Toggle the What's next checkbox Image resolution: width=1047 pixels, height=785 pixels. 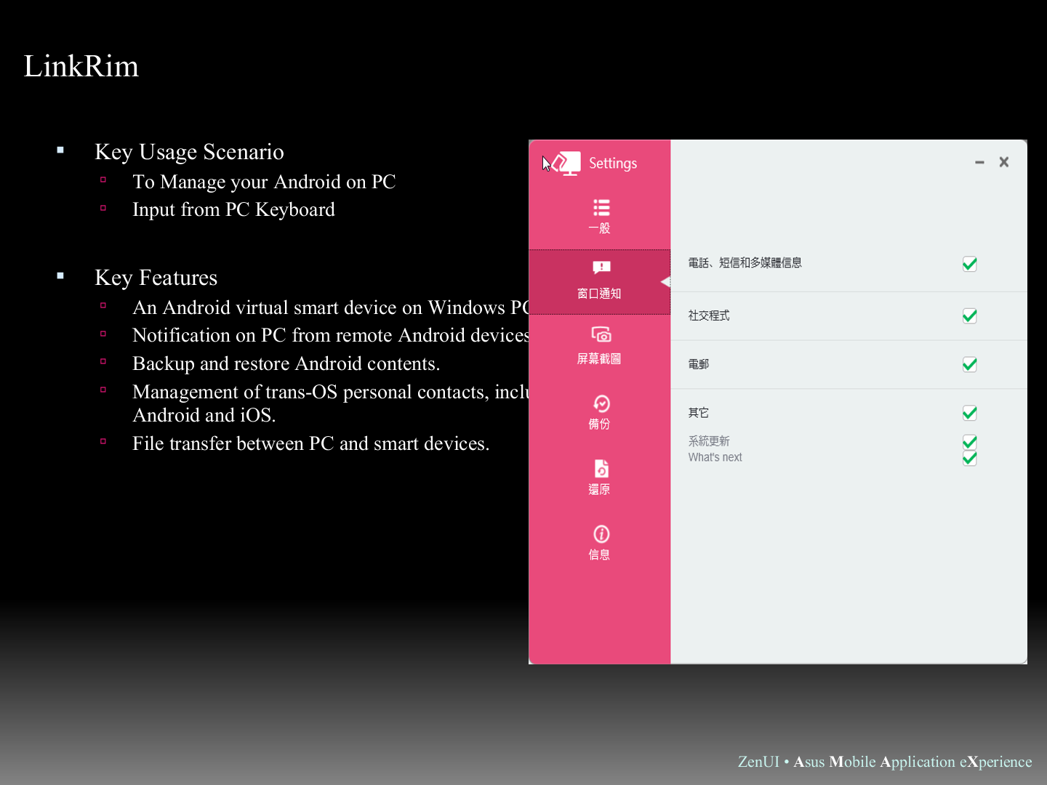(x=969, y=459)
